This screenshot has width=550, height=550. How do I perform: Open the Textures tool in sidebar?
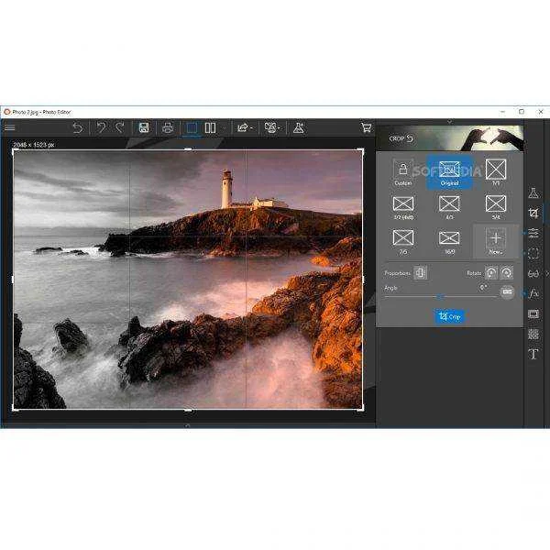[x=533, y=334]
